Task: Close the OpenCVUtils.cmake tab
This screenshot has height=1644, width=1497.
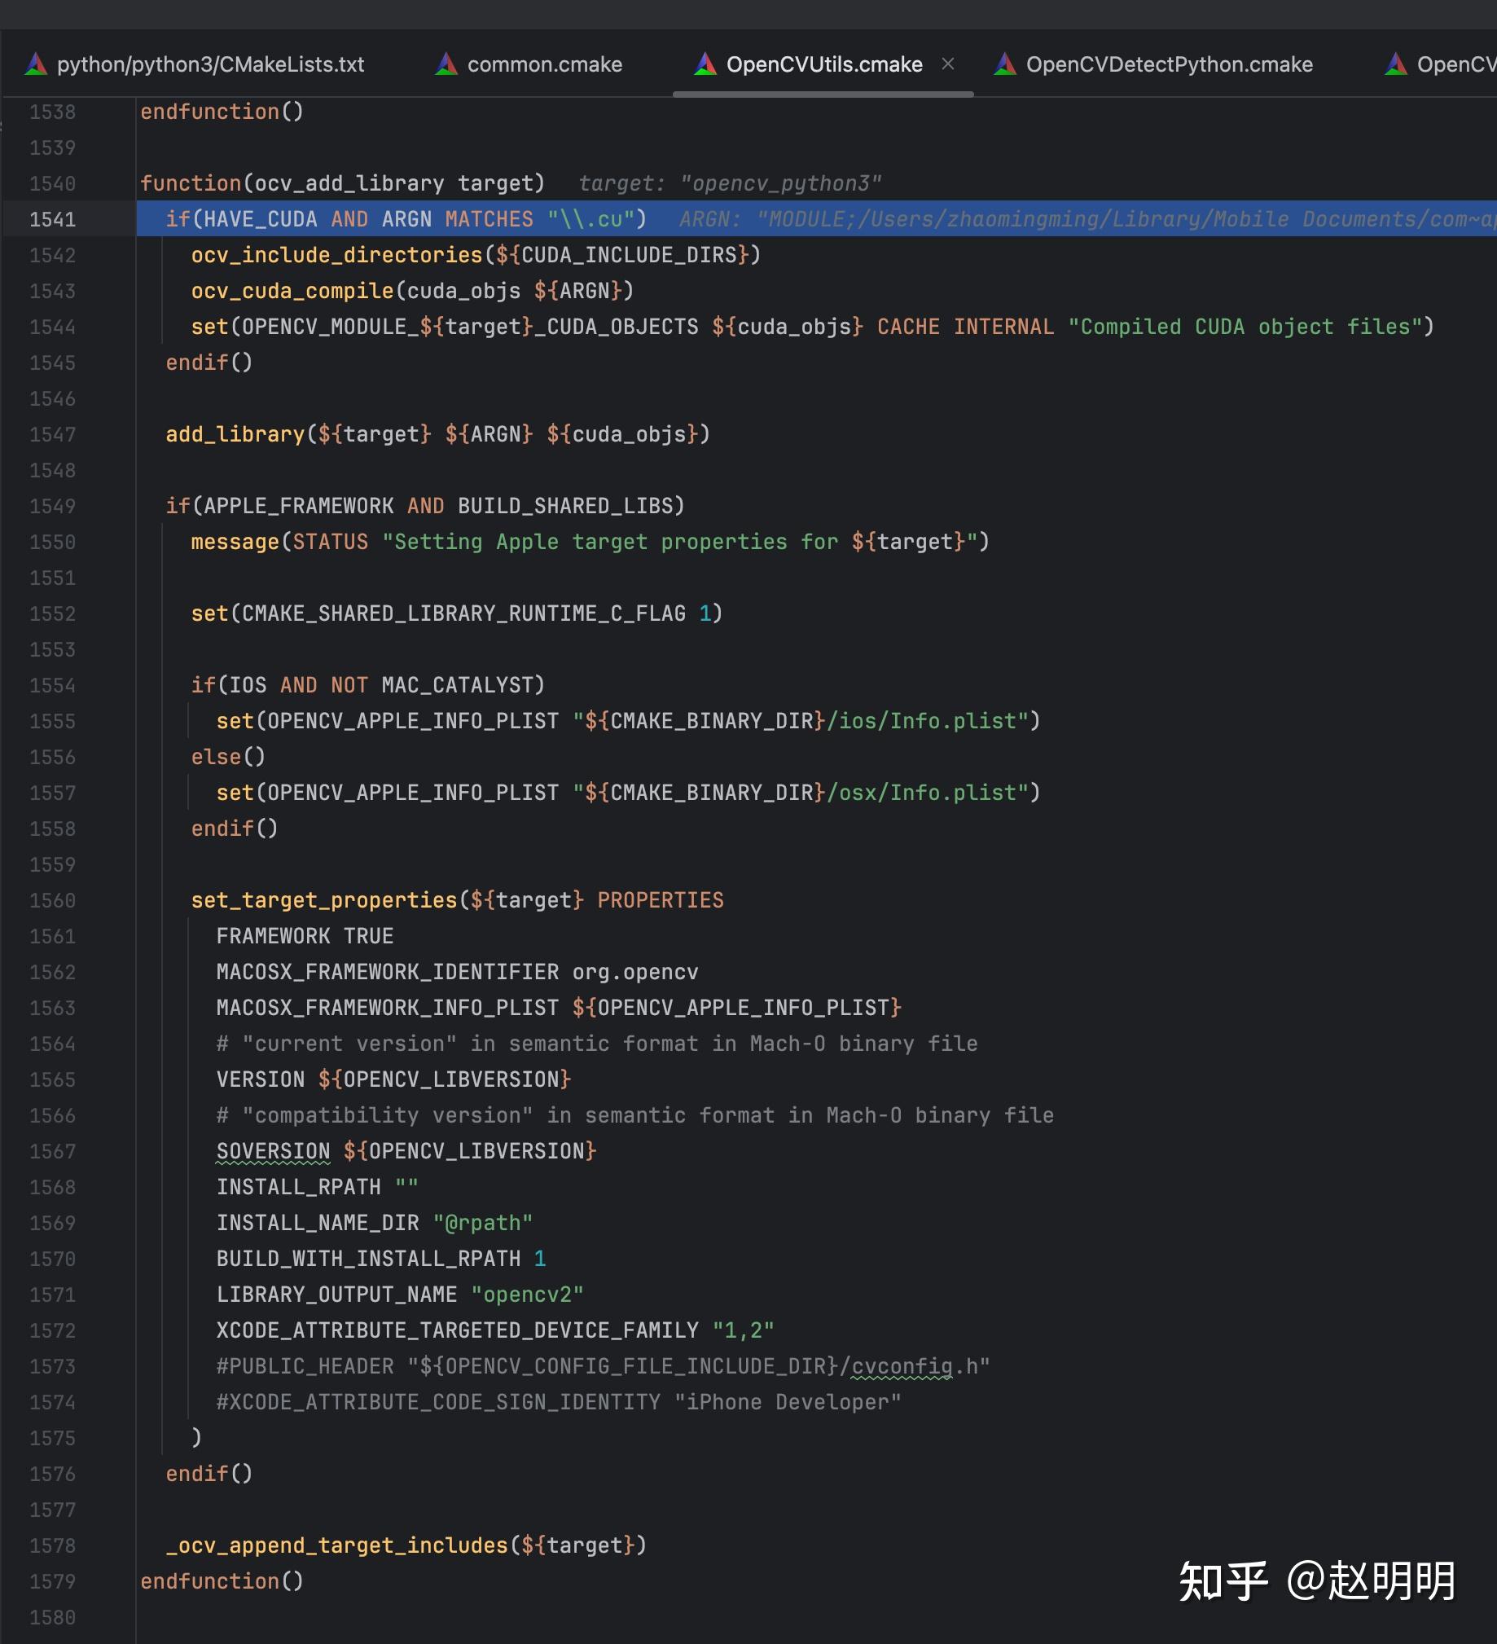Action: coord(948,64)
